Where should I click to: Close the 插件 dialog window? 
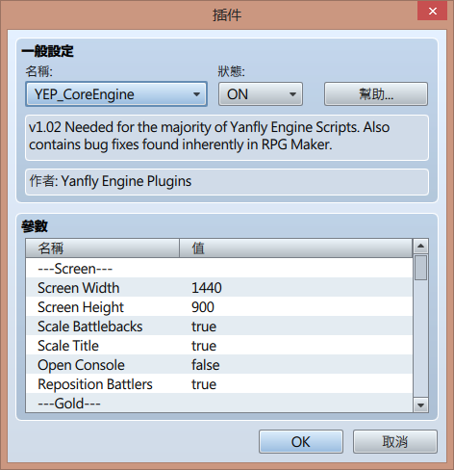coord(432,12)
